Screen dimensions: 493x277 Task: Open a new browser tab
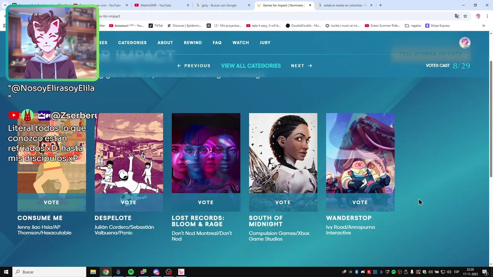coord(381,5)
